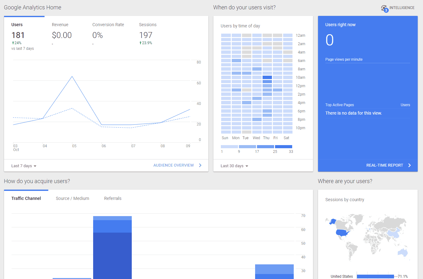
Task: Click the United States country row label
Action: click(x=342, y=277)
